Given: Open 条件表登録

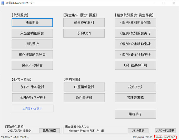Looking at the screenshot, I should (84, 98).
